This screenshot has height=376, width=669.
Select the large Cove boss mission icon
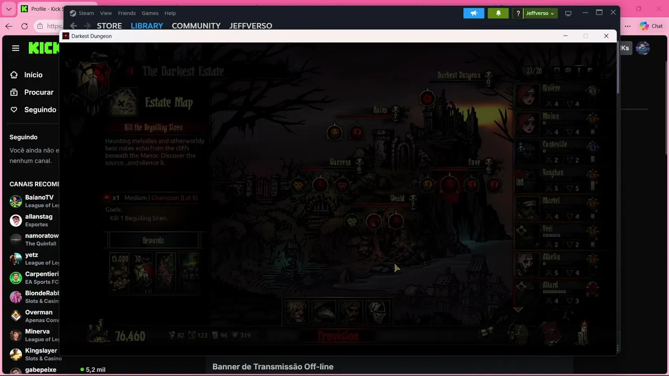coord(449,184)
